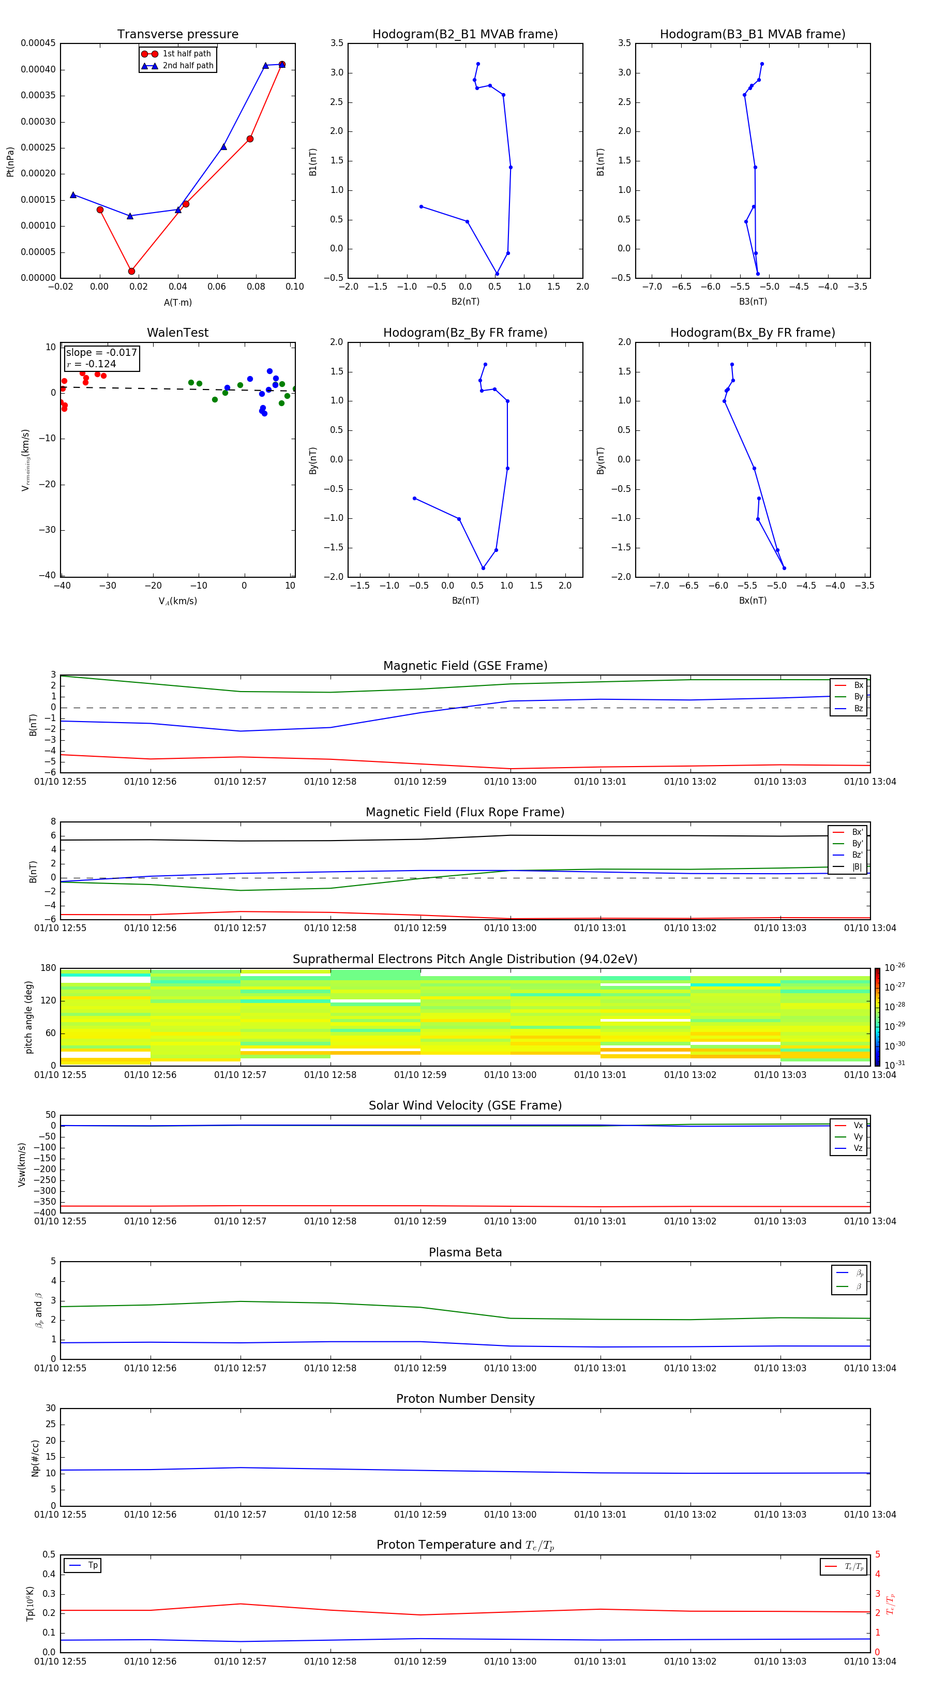Click 'Pt(nPa)' axis label
The width and height of the screenshot is (931, 1707).
coord(10,161)
